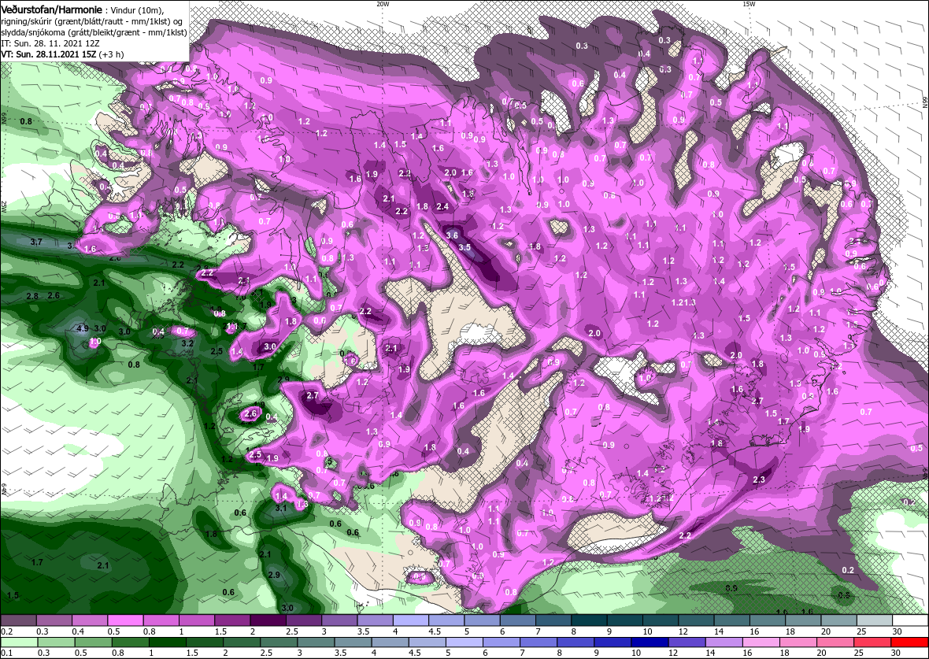Choose the lower legend swatch between 20 and 25
The height and width of the screenshot is (659, 929).
(835, 642)
